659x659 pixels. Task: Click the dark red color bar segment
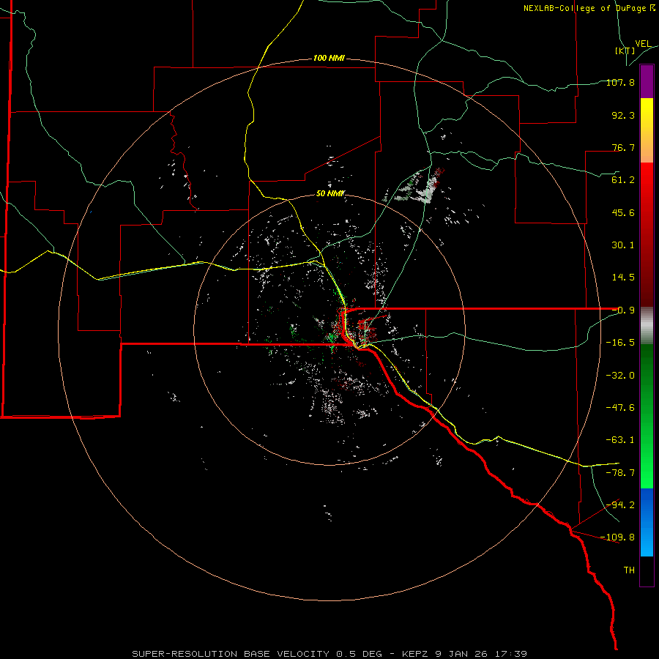(647, 234)
